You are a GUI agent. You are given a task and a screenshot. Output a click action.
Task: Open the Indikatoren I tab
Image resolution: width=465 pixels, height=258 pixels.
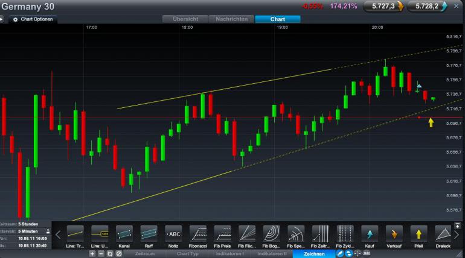point(230,254)
